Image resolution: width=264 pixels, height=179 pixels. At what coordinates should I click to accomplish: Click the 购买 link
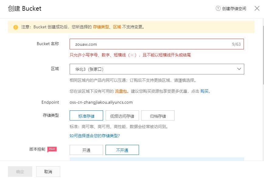pos(204,91)
